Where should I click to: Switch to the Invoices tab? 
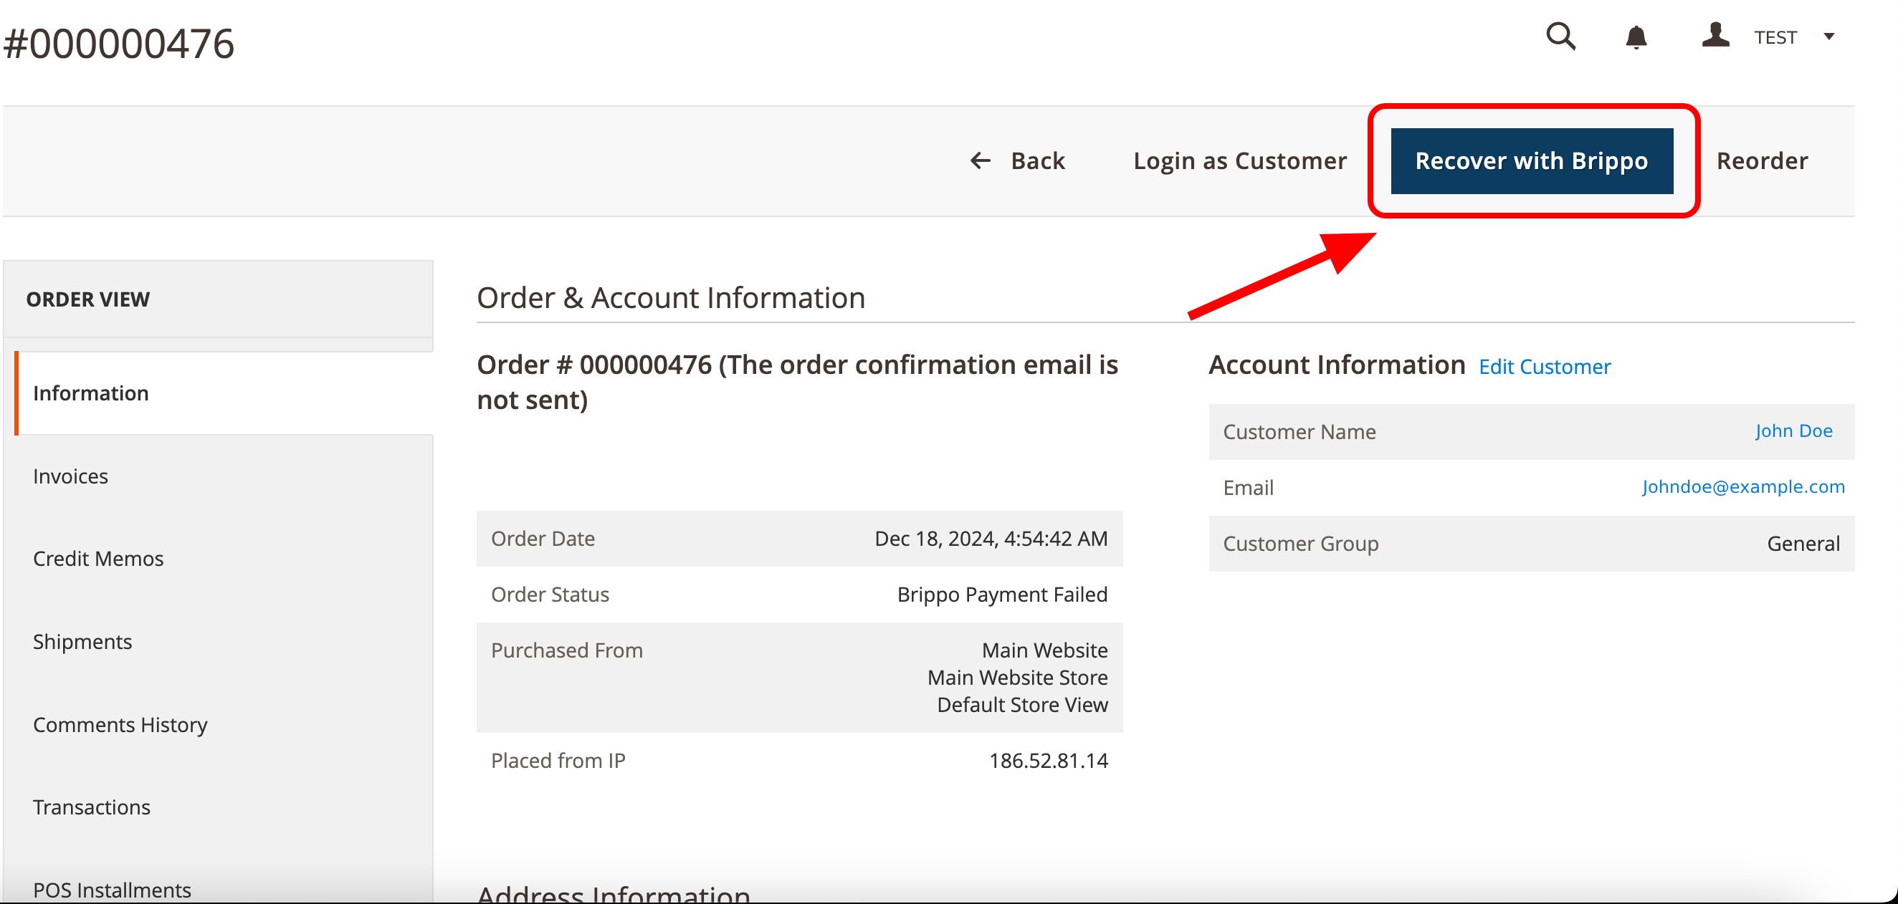tap(71, 476)
